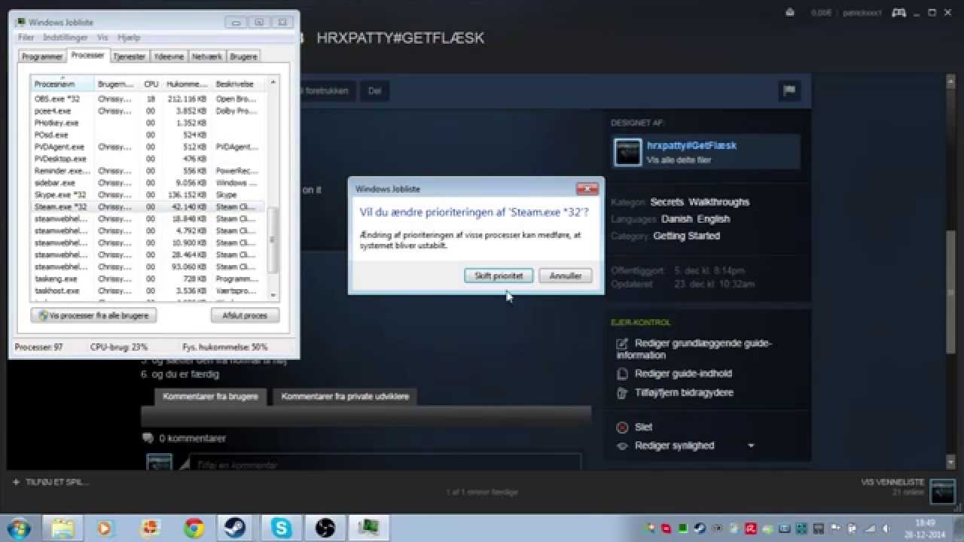This screenshot has height=542, width=964.
Task: Sort by the CPU column header
Action: coord(151,84)
